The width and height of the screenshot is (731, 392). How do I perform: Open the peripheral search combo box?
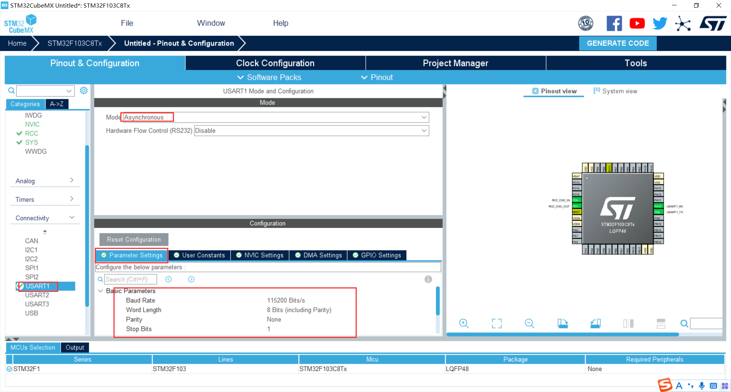tap(45, 91)
